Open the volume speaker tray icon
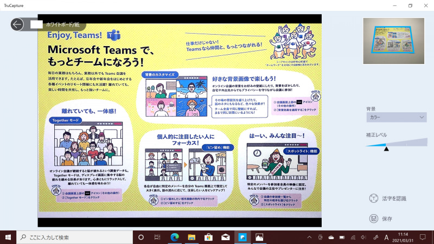Image resolution: width=434 pixels, height=244 pixels. click(363, 237)
